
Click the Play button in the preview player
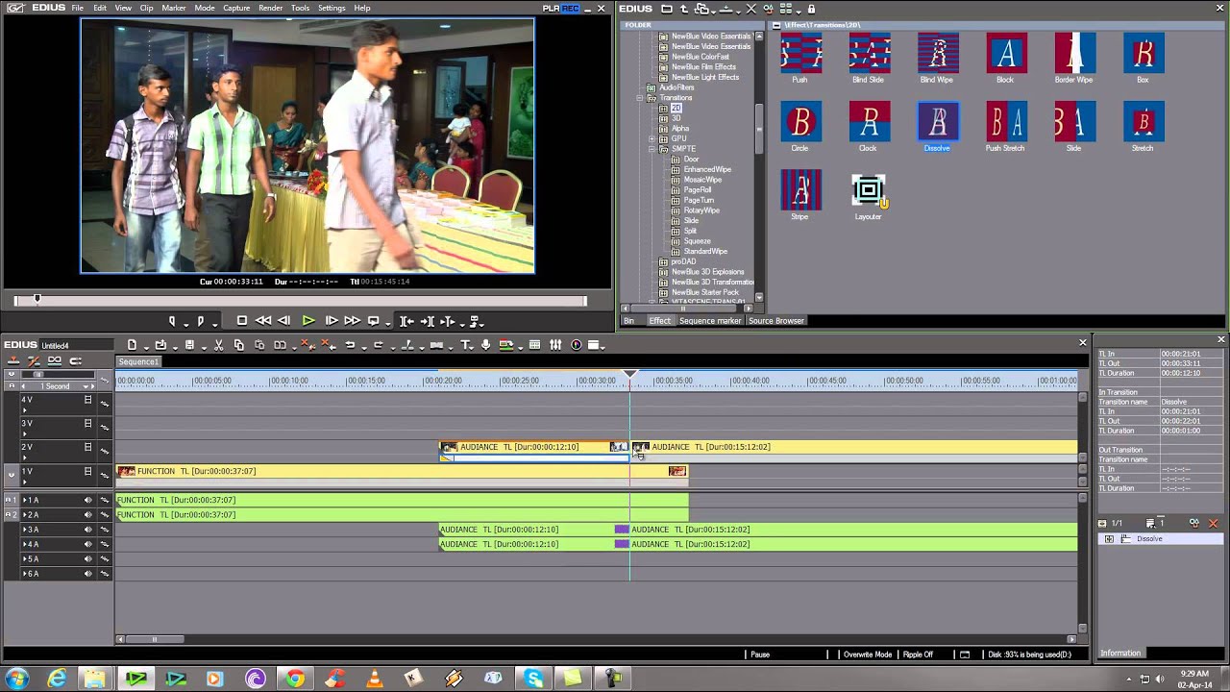coord(308,321)
